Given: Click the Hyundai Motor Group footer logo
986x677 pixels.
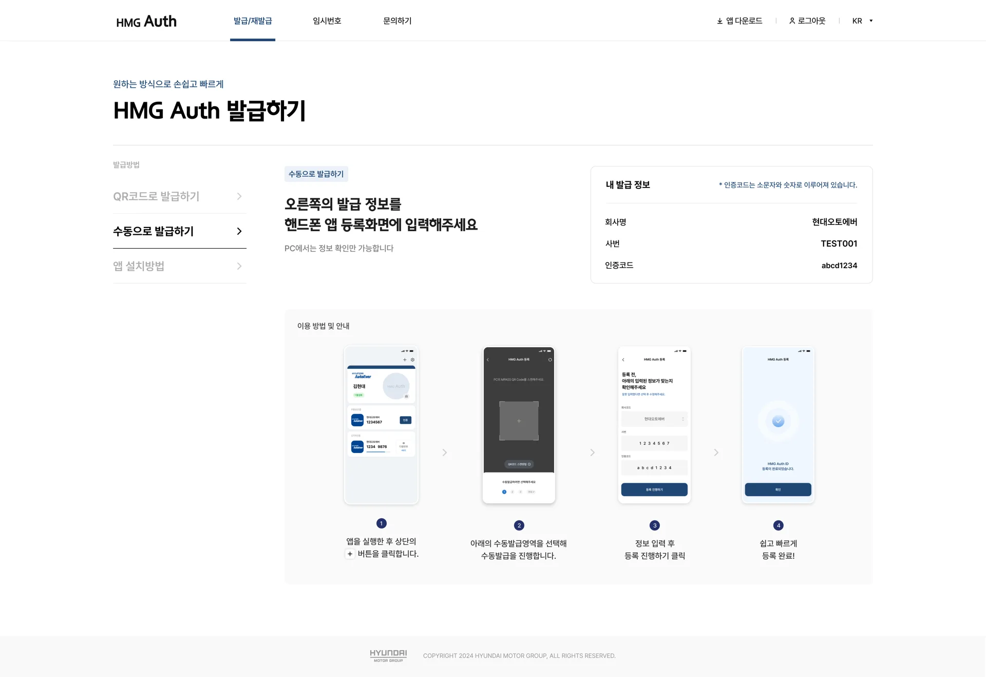Looking at the screenshot, I should 388,656.
